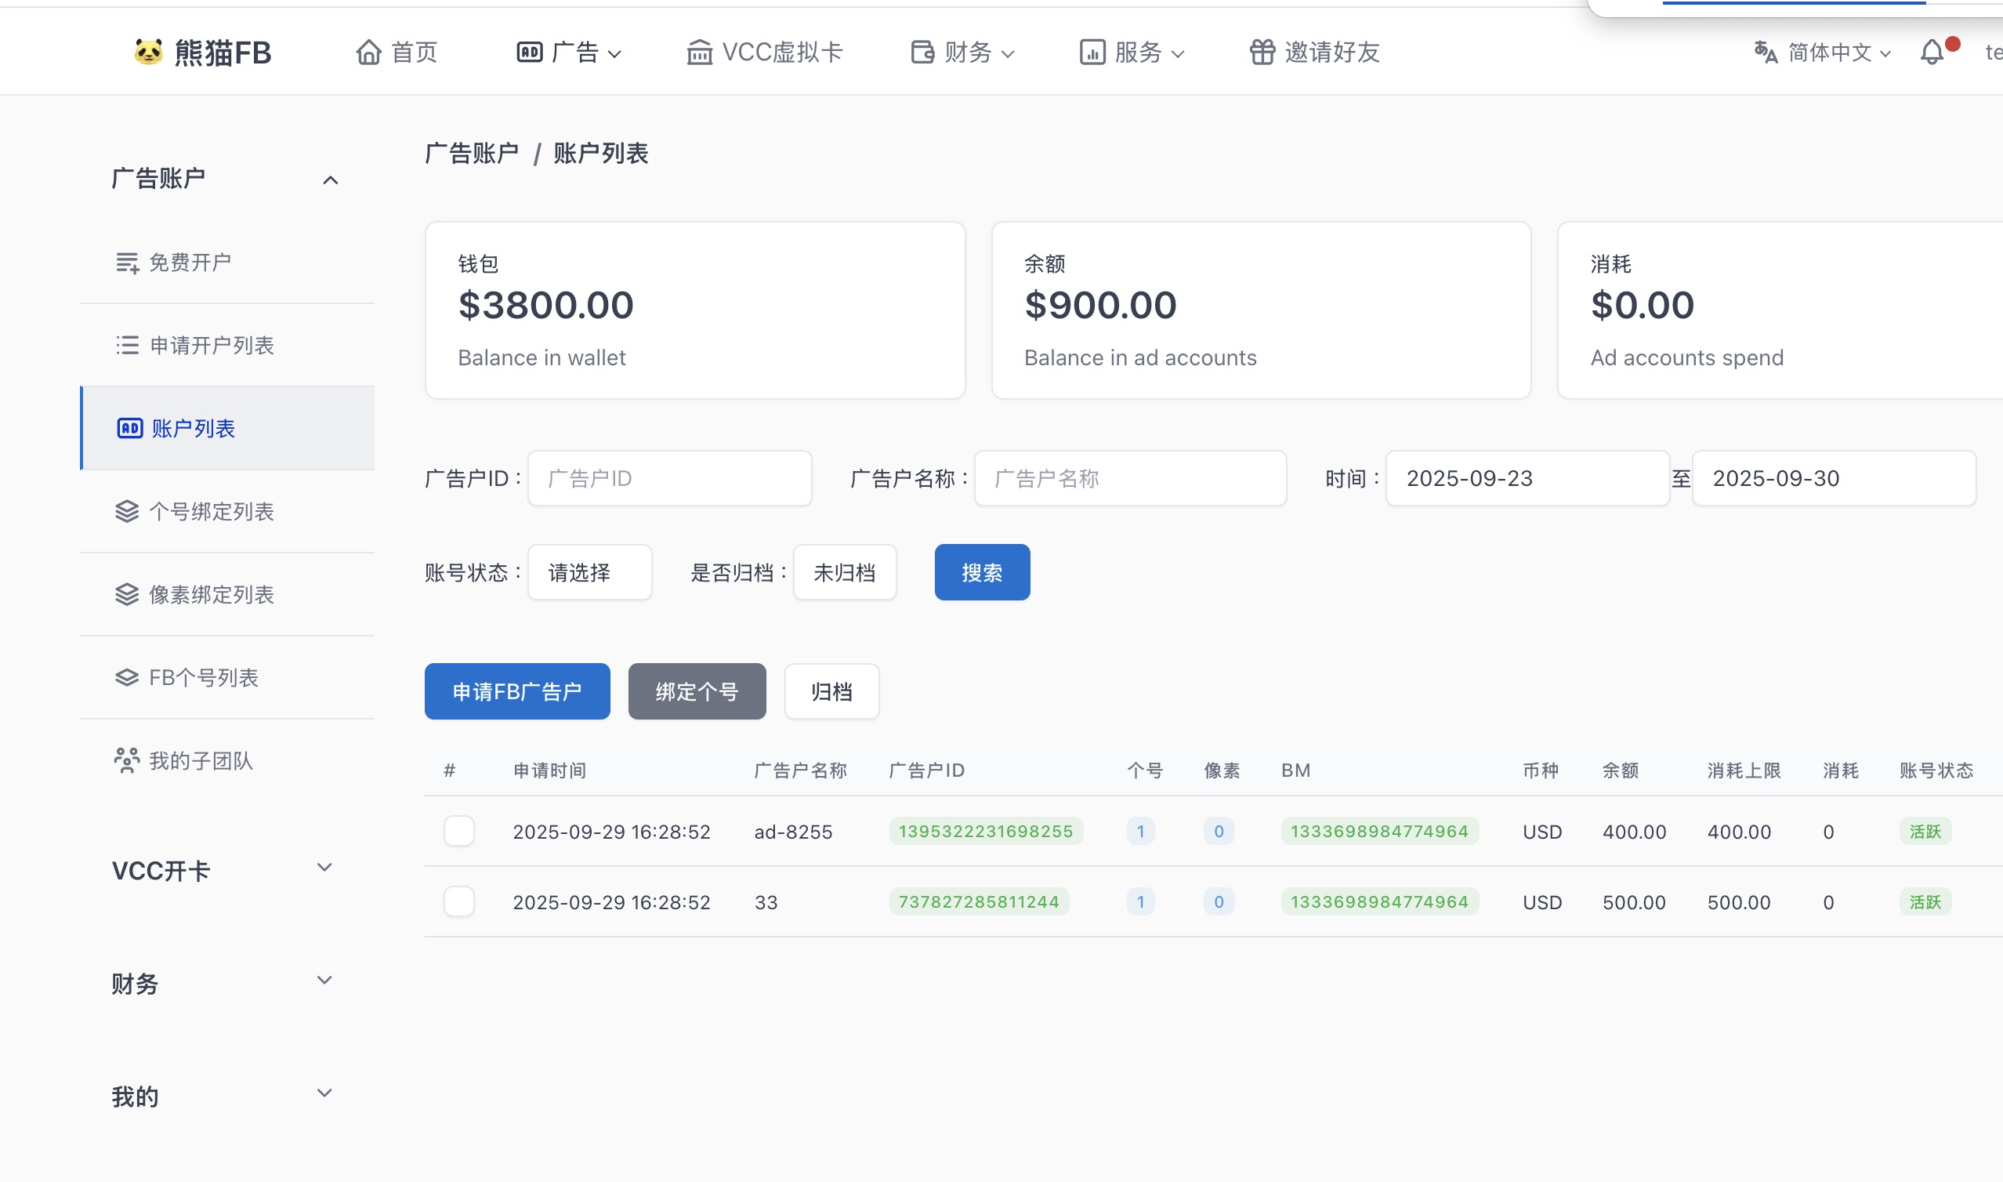2003x1182 pixels.
Task: Click the 个号绑定列表 layers icon
Action: (x=127, y=511)
